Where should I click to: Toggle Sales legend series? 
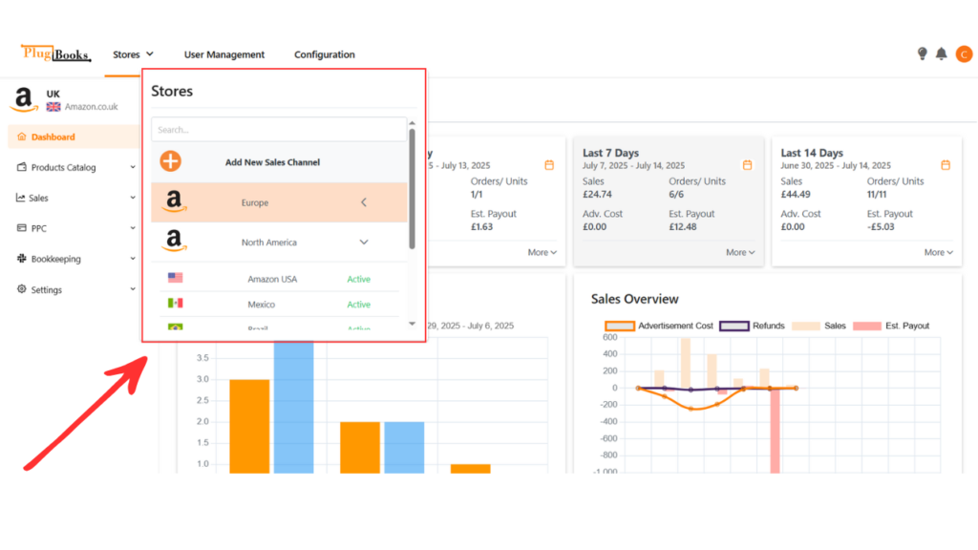coord(819,326)
